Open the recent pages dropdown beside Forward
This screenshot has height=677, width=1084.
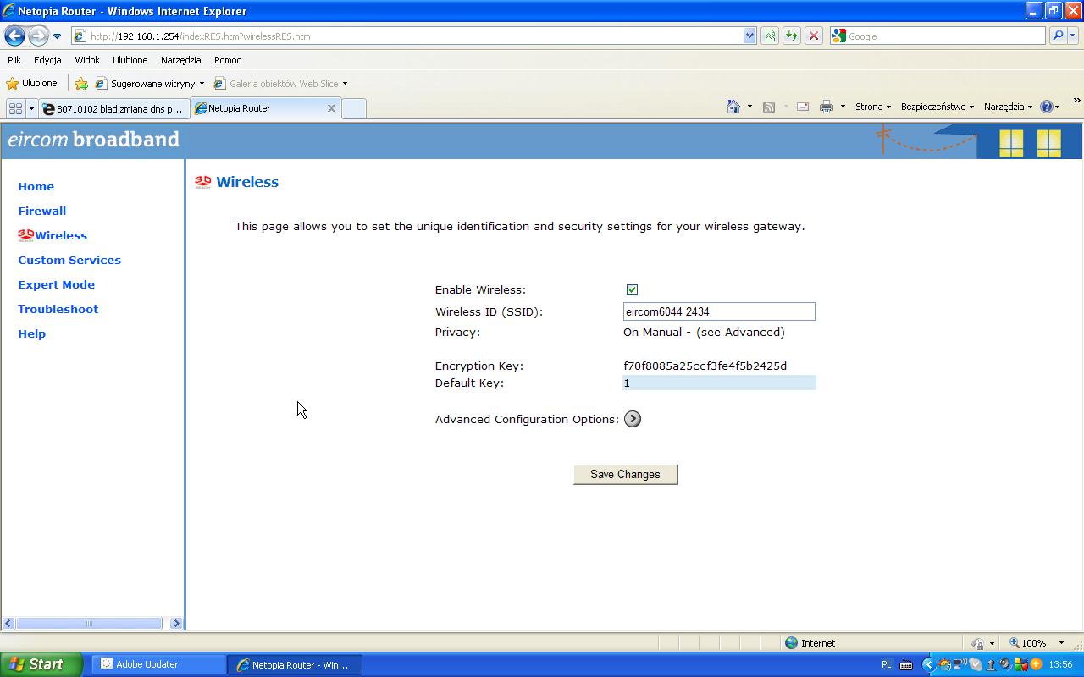coord(57,36)
